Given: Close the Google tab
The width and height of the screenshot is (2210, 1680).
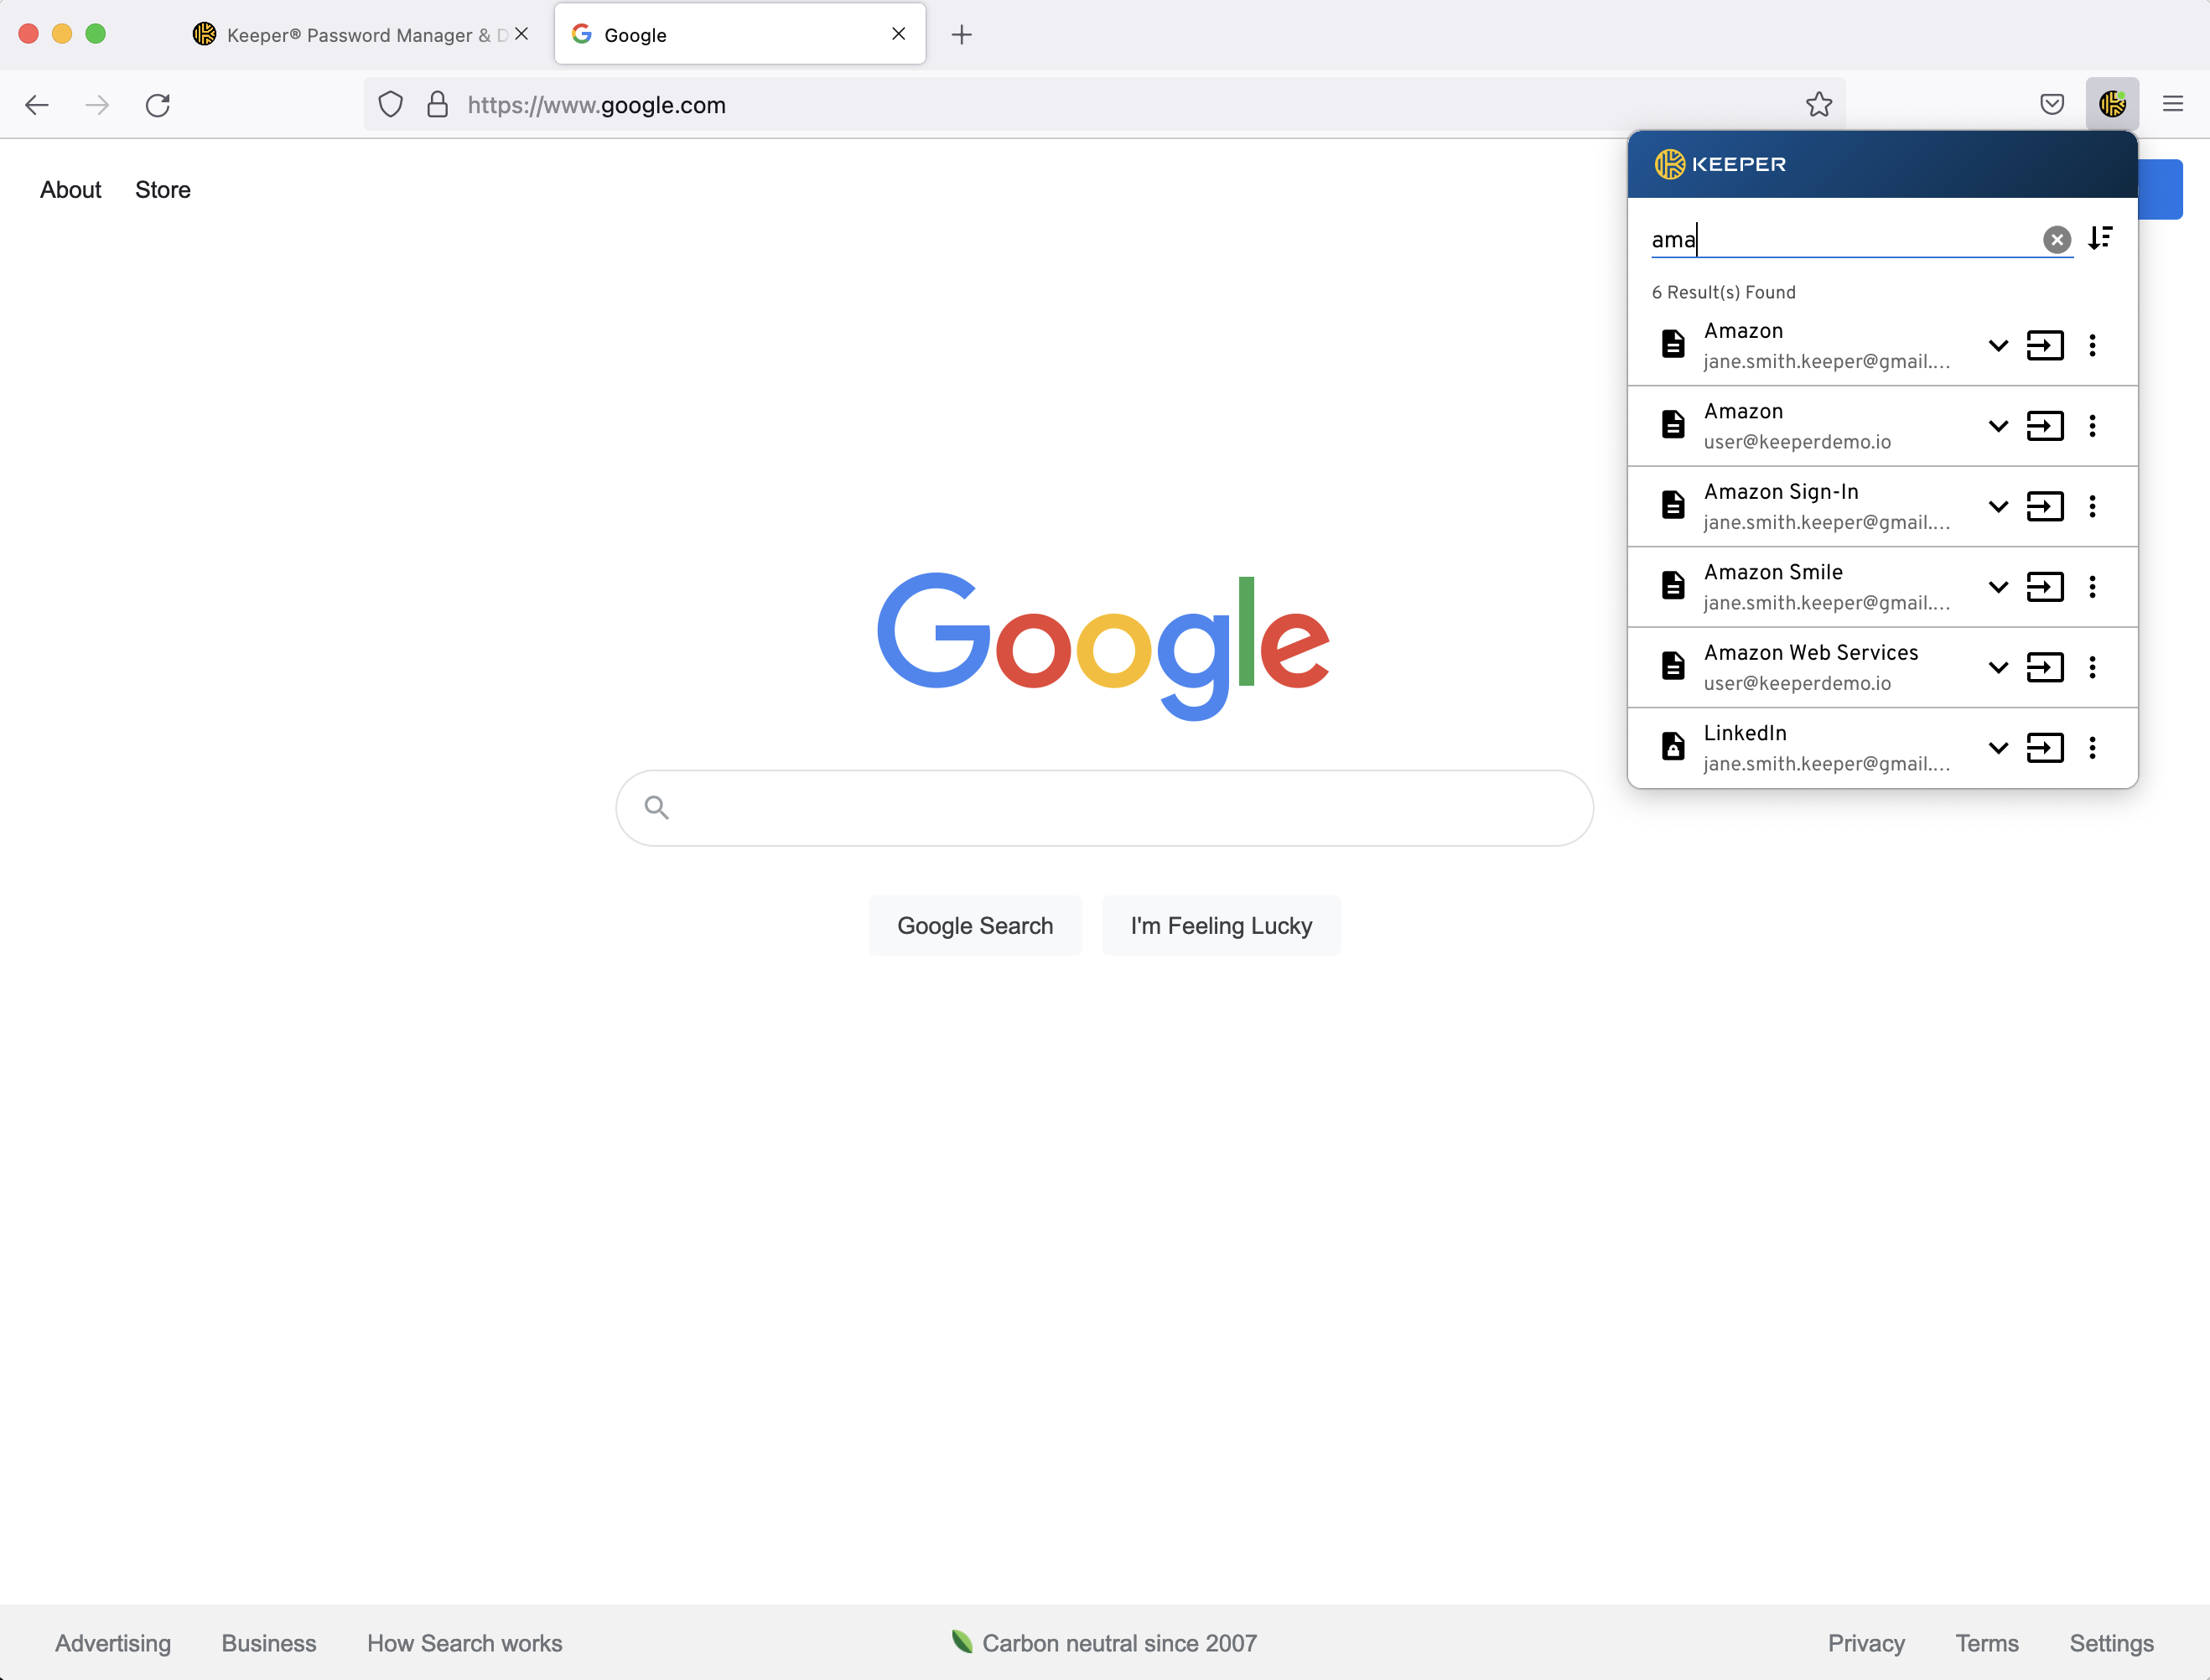Looking at the screenshot, I should tap(898, 34).
